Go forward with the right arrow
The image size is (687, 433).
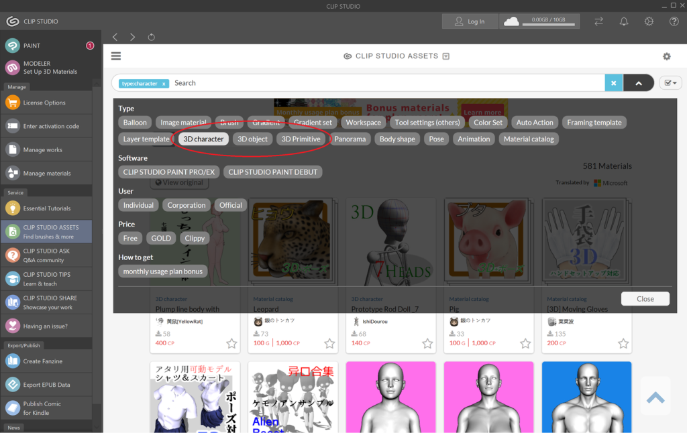(133, 38)
